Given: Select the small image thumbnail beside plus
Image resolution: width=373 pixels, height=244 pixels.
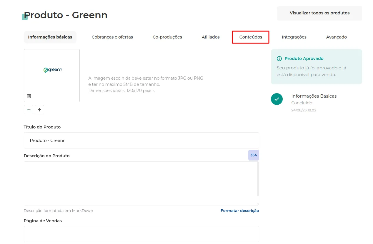Looking at the screenshot, I should coord(29,110).
